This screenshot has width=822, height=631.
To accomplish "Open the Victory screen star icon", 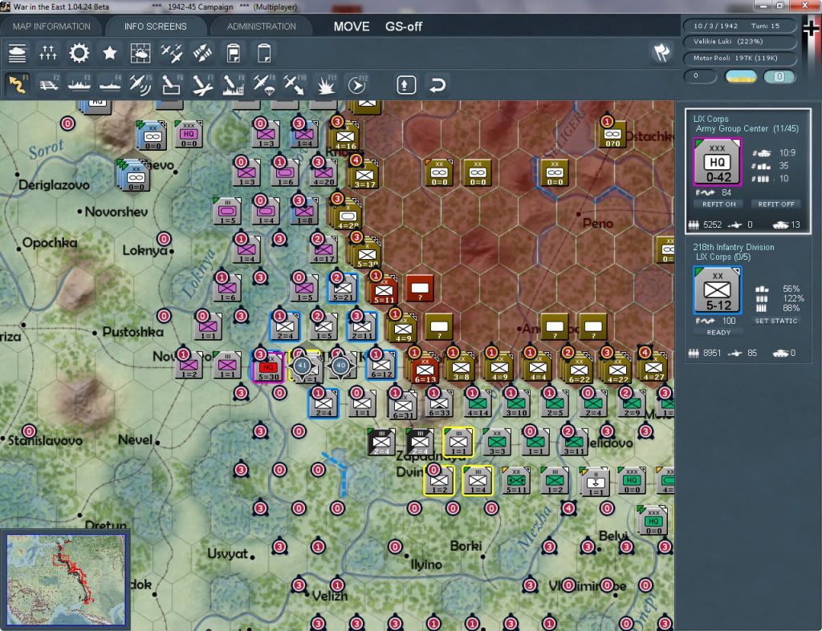I will [x=109, y=53].
